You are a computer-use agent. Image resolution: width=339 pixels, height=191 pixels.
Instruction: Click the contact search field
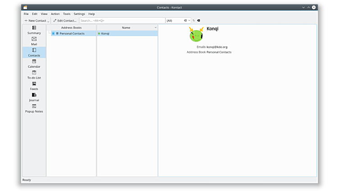tap(122, 20)
